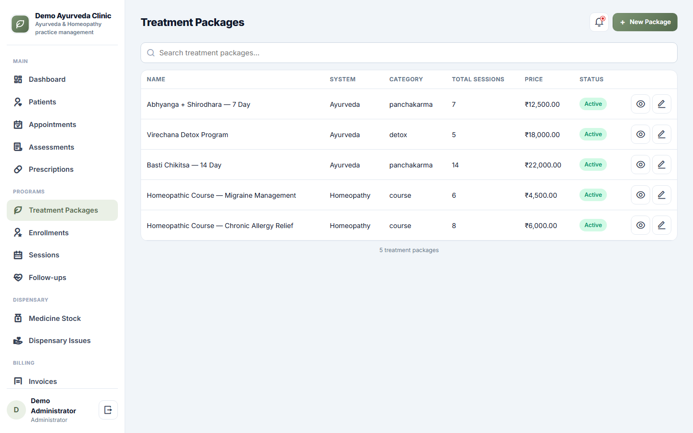693x433 pixels.
Task: Click the clinic leaf logo
Action: (x=20, y=24)
